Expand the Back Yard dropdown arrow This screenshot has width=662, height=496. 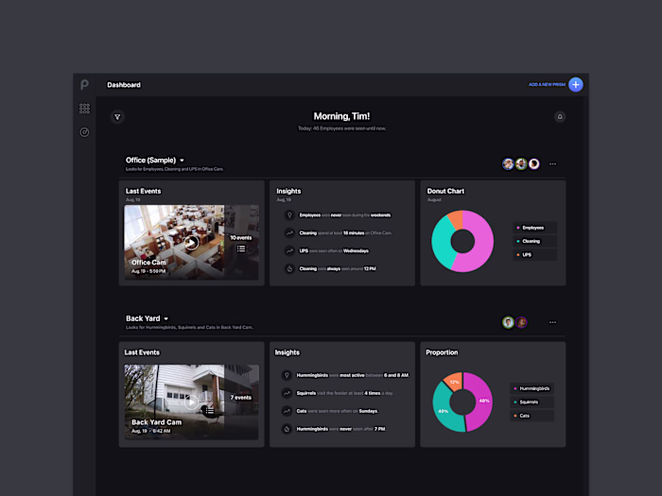point(166,319)
